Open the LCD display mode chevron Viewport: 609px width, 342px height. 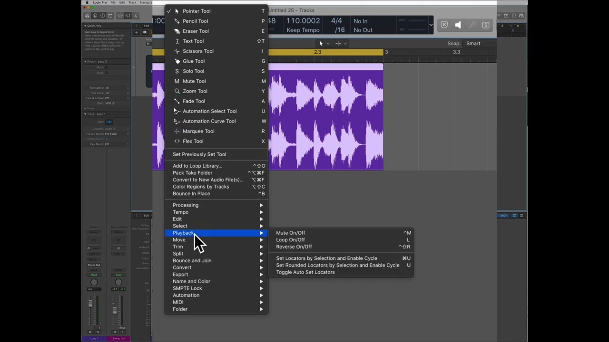pos(431,25)
